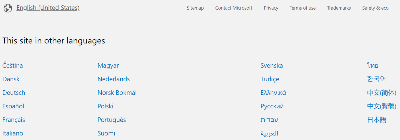Image resolution: width=400 pixels, height=140 pixels.
Task: Select Italiano language option
Action: coord(13,133)
